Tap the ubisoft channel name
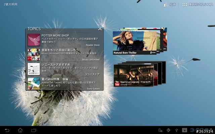 [x=124, y=85]
